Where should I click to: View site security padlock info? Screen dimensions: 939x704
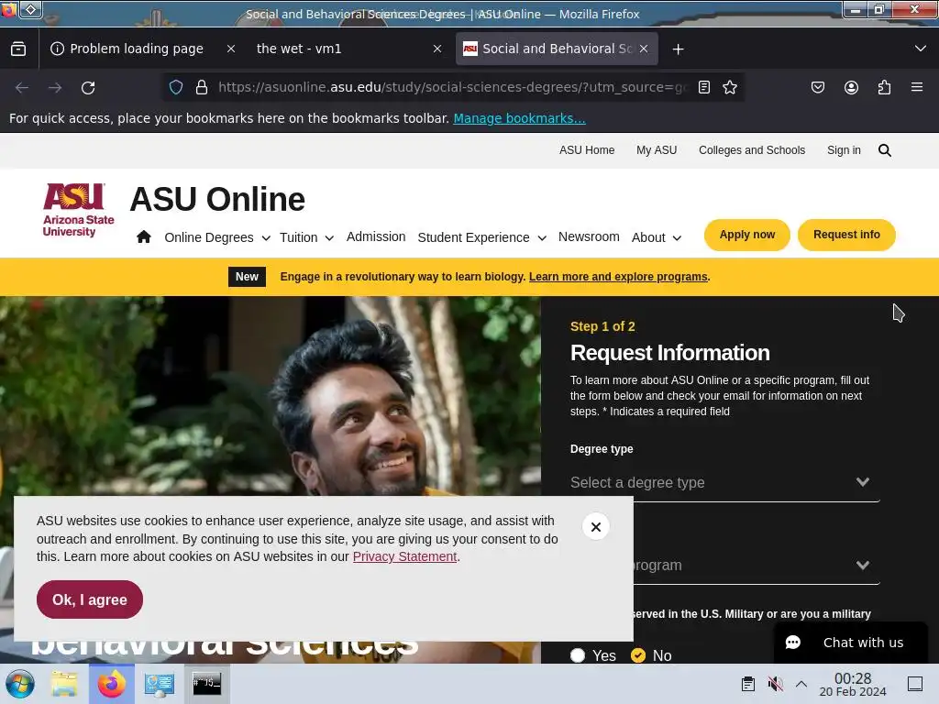click(202, 87)
